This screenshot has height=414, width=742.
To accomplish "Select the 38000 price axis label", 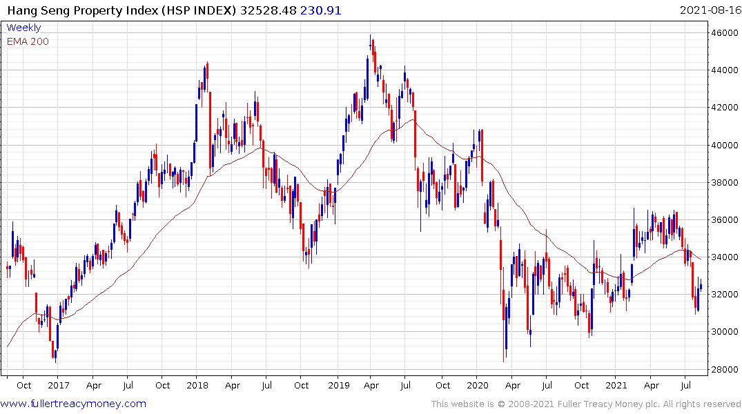I will (x=724, y=183).
